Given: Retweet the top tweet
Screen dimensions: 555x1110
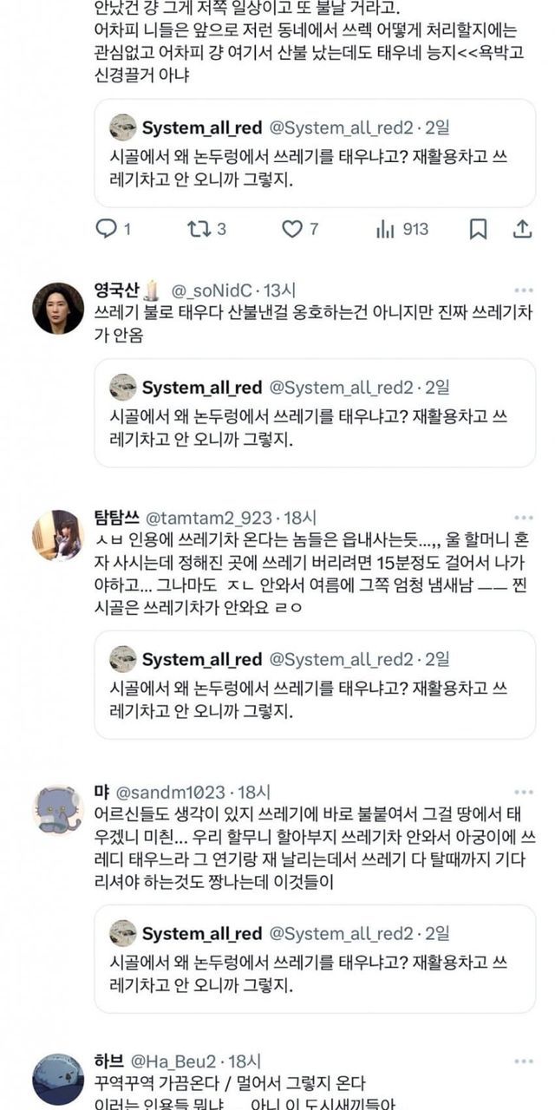Looking at the screenshot, I should pos(198,229).
